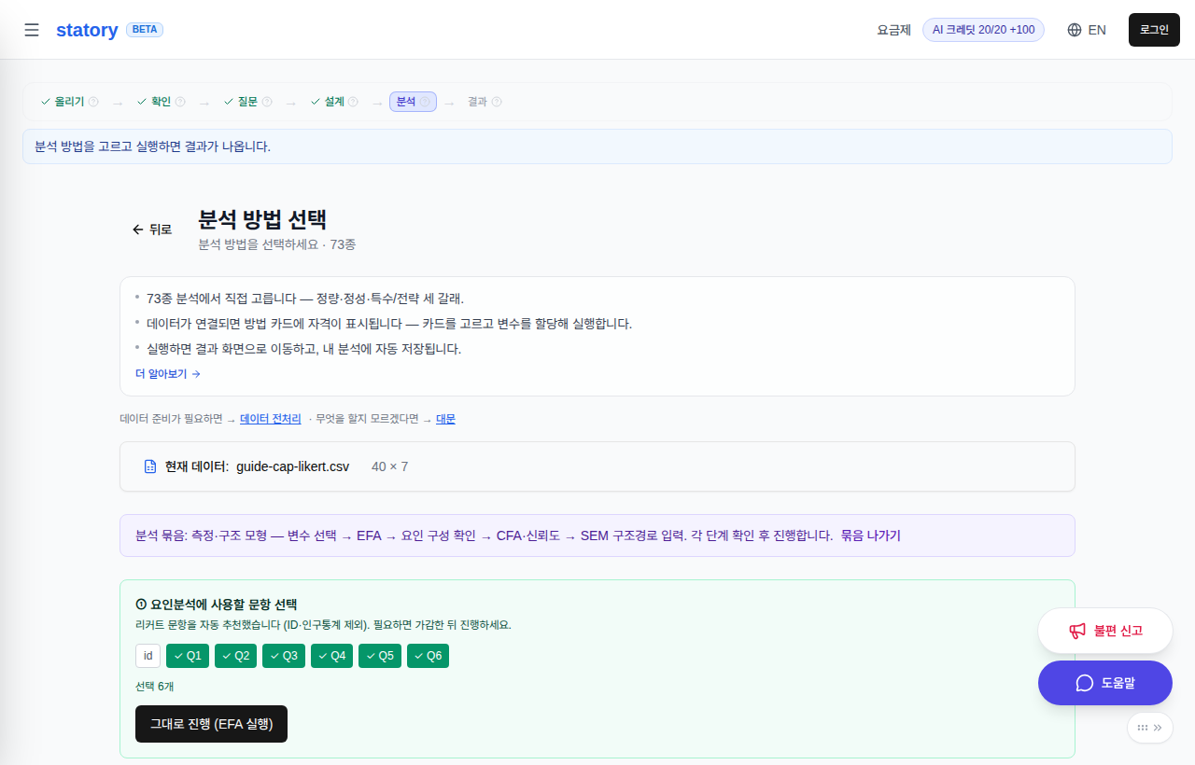The height and width of the screenshot is (765, 1195).
Task: Open the hamburger menu icon
Action: (x=32, y=30)
